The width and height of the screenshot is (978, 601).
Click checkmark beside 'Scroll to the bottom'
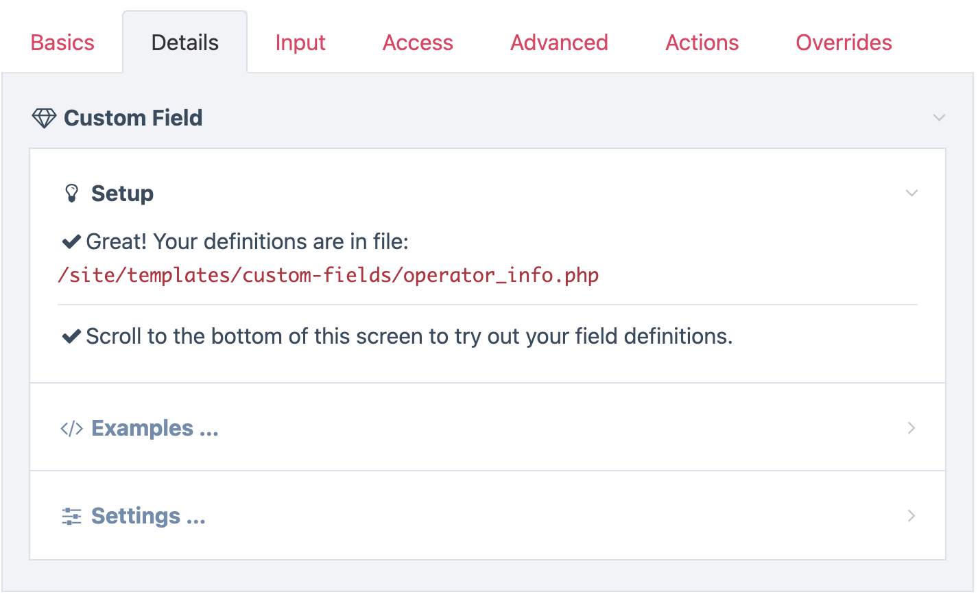71,336
